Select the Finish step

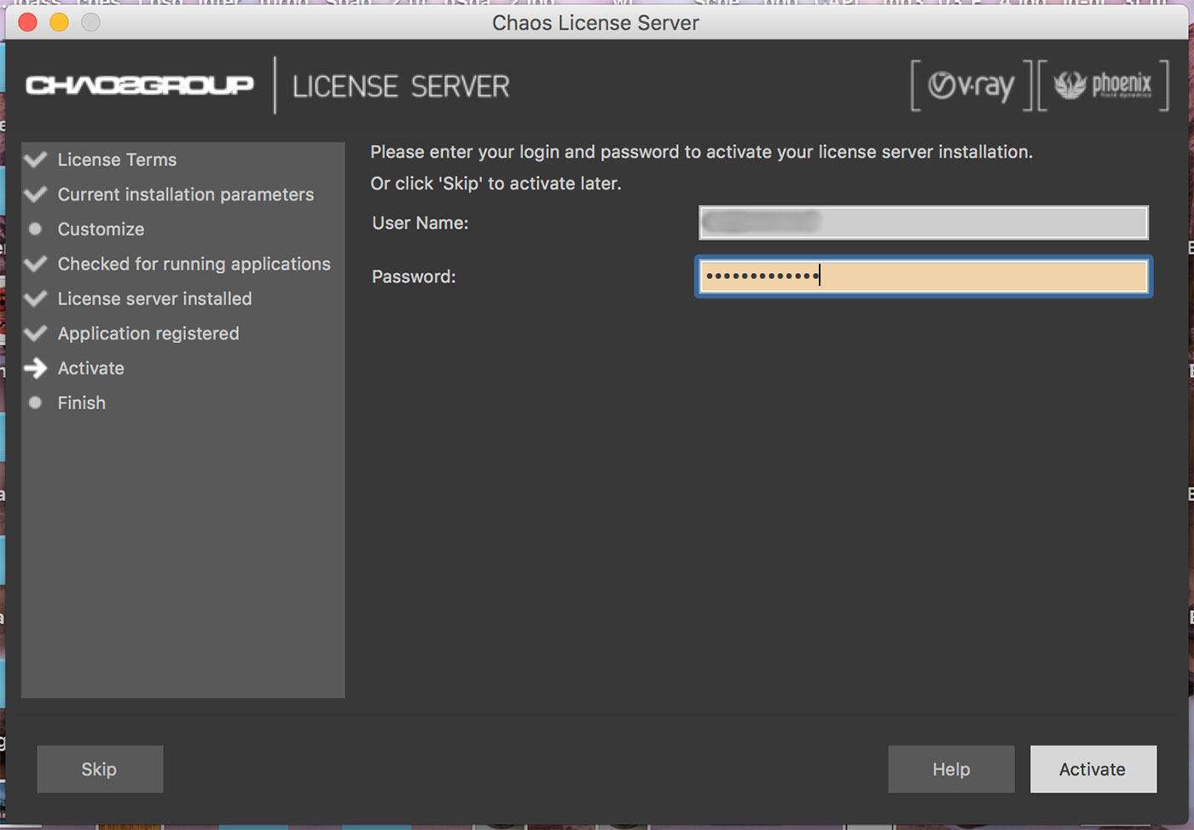tap(82, 403)
